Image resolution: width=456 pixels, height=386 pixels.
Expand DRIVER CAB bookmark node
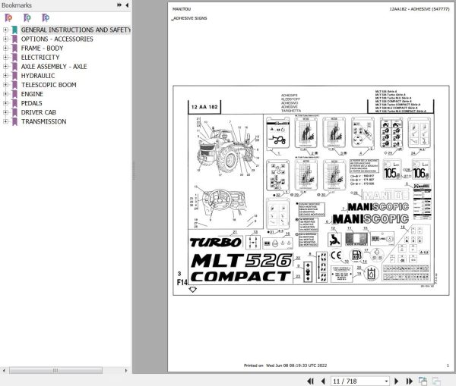tap(5, 112)
